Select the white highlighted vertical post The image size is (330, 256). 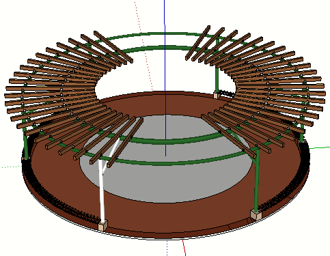point(102,191)
